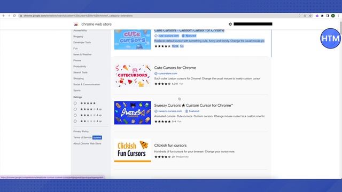Open the Sweezy Cursors thumbnail
This screenshot has width=342, height=192.
tap(133, 113)
